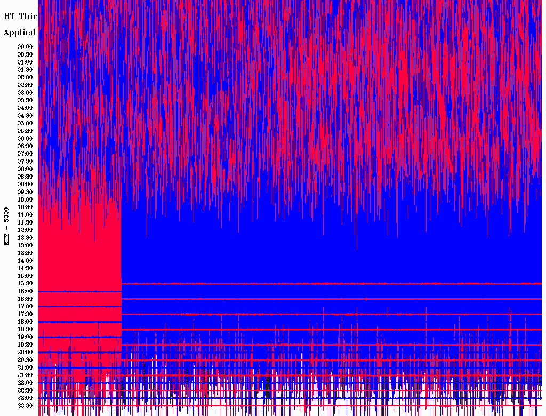Click the 02:00 time label

pos(25,77)
